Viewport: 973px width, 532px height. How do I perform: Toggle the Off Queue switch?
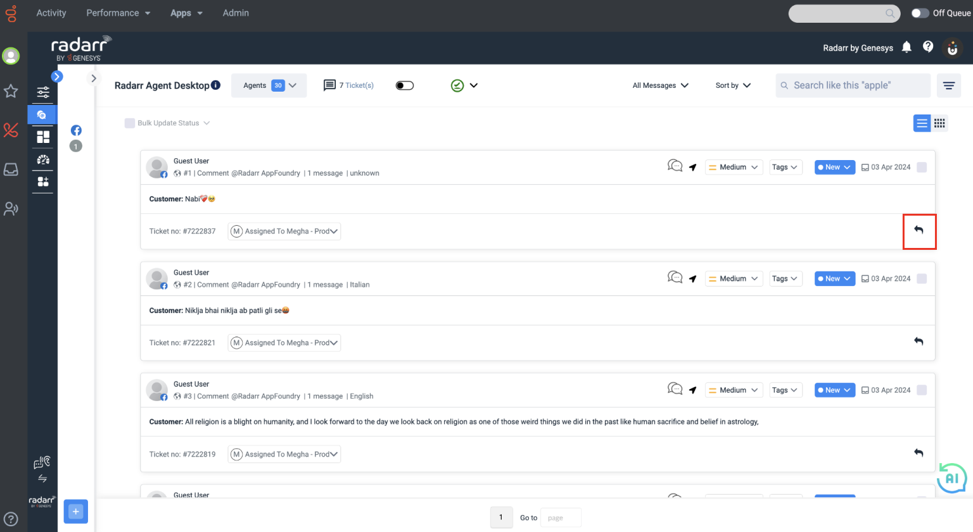[x=920, y=12]
